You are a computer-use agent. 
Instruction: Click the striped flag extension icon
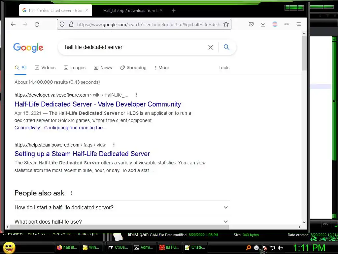275,24
